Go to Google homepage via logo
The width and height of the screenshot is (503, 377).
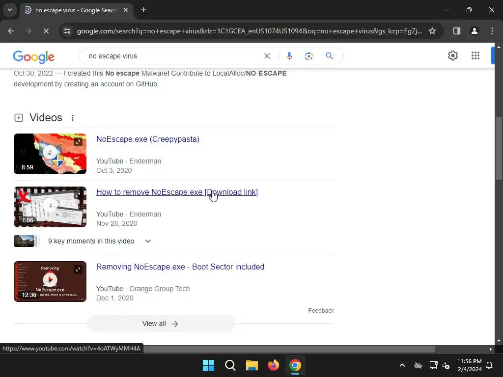click(x=34, y=57)
